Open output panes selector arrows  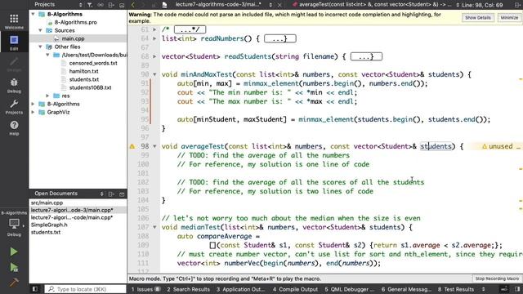click(483, 289)
